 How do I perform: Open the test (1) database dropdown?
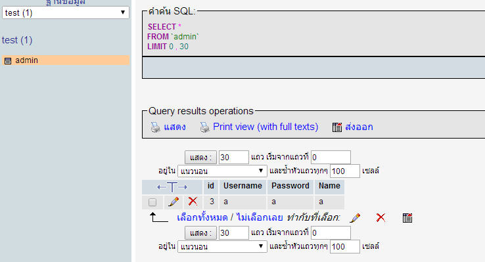pos(66,12)
